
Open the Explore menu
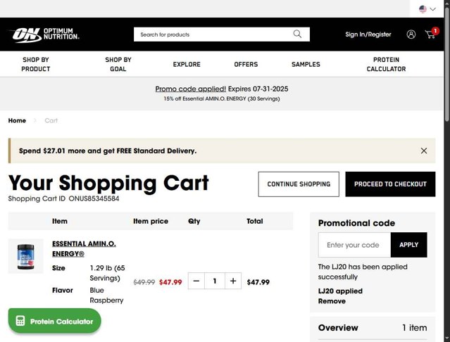187,64
